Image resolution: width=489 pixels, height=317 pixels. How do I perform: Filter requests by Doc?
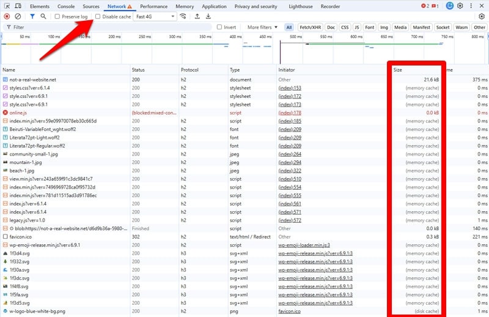[x=331, y=27]
